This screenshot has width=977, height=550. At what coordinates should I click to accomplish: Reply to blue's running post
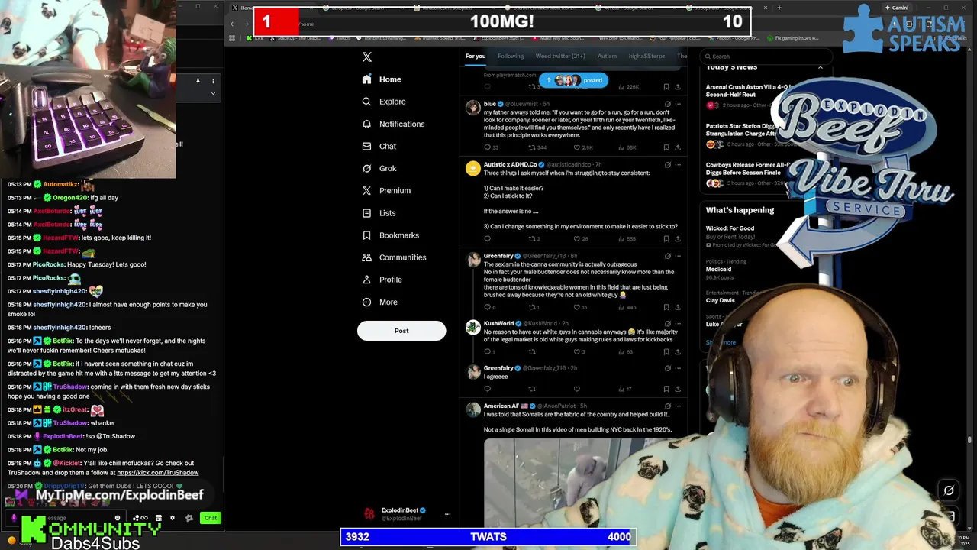point(488,147)
